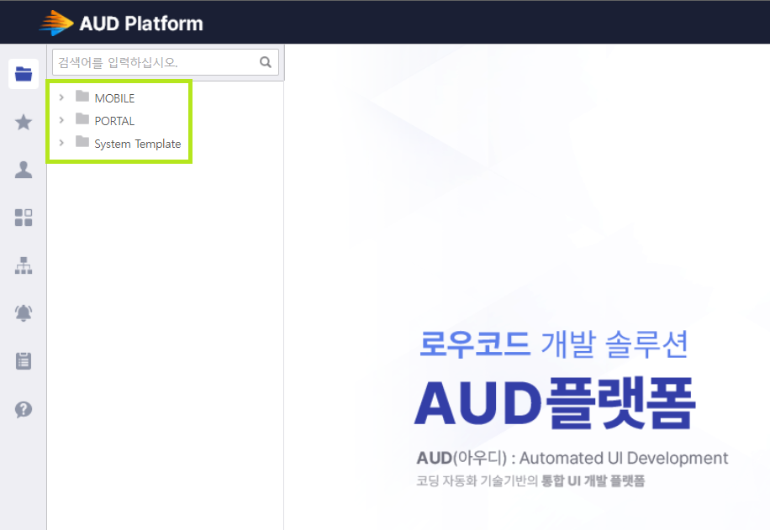Open the user profile sidebar icon
The width and height of the screenshot is (770, 530).
coord(24,170)
